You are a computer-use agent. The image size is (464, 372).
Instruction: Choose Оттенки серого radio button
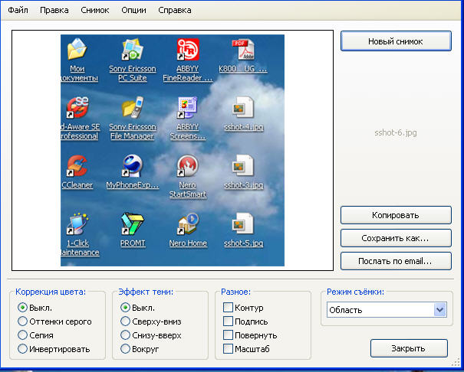click(23, 321)
